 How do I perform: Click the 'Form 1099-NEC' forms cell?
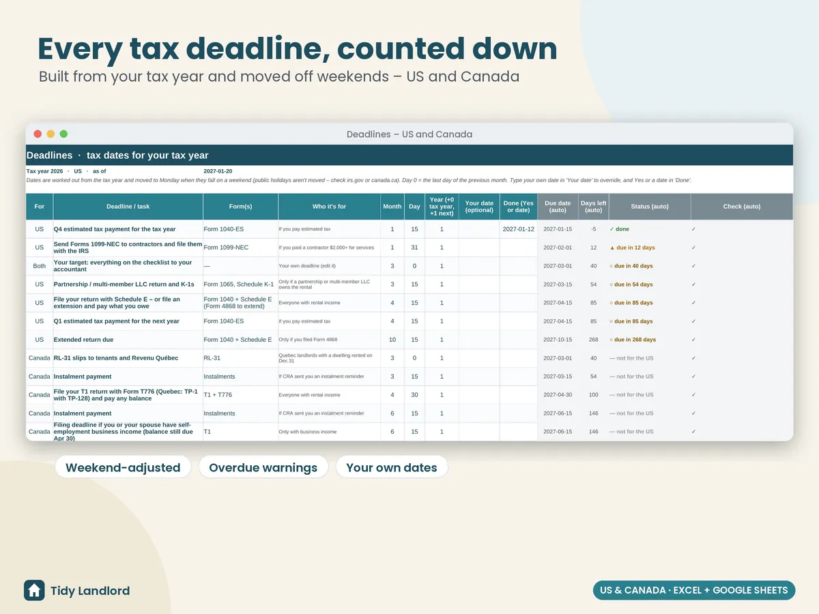click(x=241, y=248)
